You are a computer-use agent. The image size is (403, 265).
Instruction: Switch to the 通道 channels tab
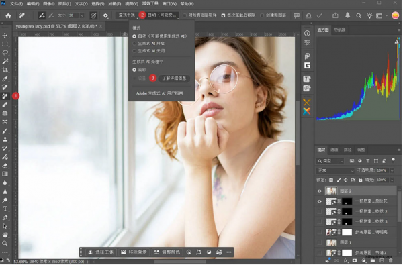click(x=334, y=150)
